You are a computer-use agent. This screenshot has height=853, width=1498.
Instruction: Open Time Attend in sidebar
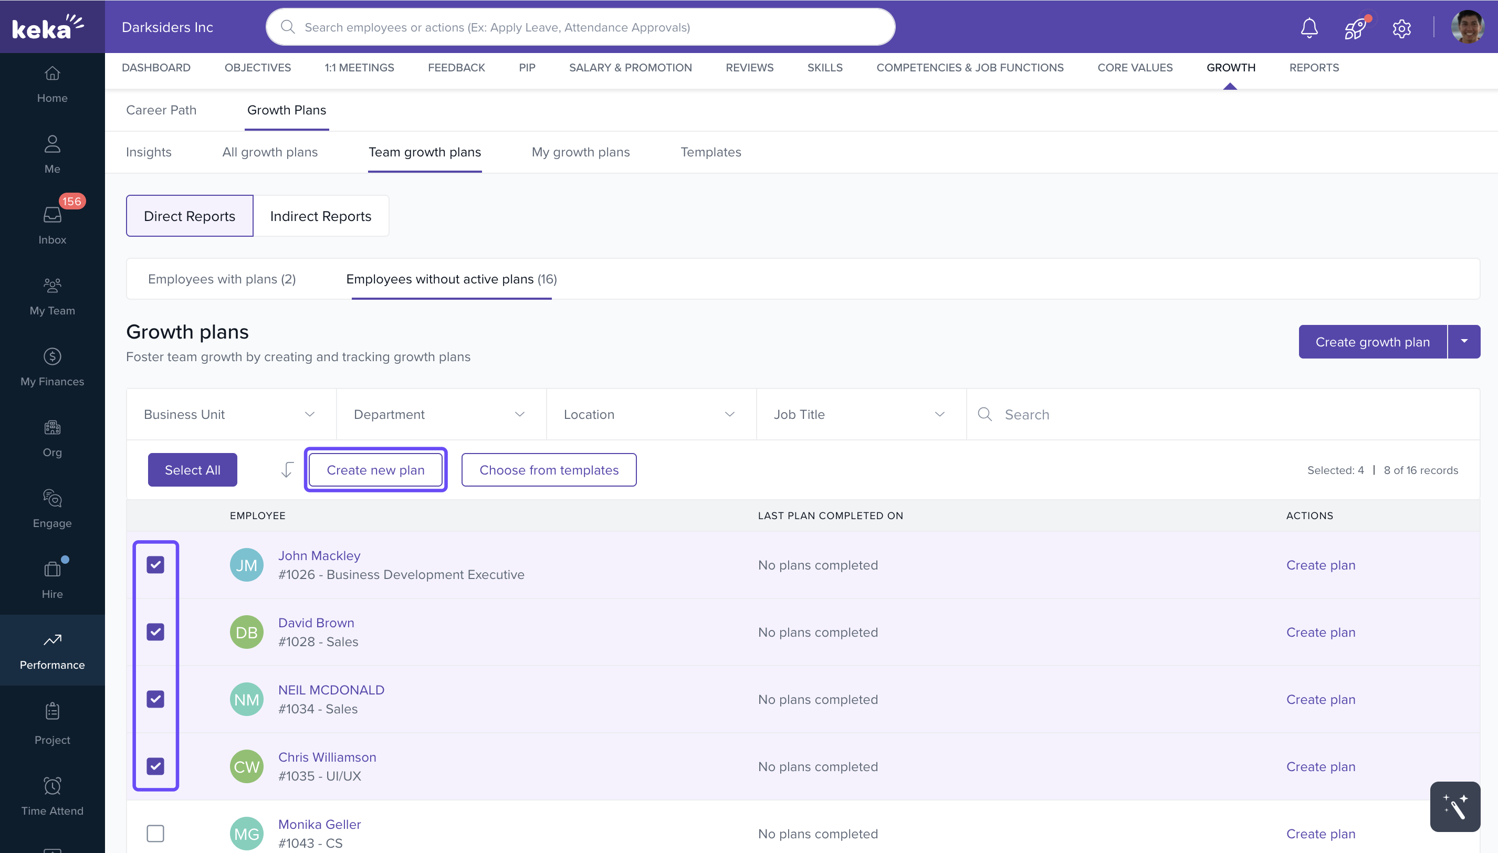[x=52, y=796]
